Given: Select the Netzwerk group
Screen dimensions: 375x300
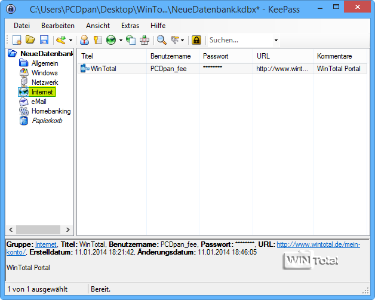Looking at the screenshot, I should [45, 82].
